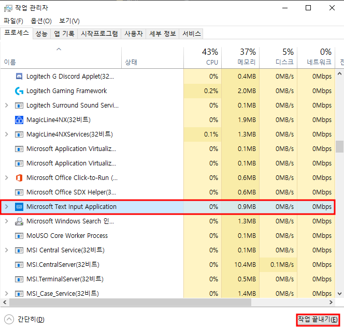Click the MSI_Case_Service(32비트) icon
This screenshot has width=344, height=332.
pyautogui.click(x=19, y=294)
